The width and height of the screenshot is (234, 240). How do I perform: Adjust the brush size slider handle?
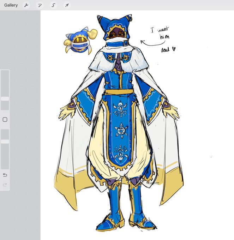click(5, 99)
